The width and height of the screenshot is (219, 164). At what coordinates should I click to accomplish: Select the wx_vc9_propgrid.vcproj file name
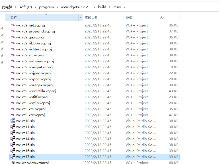coord(36,31)
